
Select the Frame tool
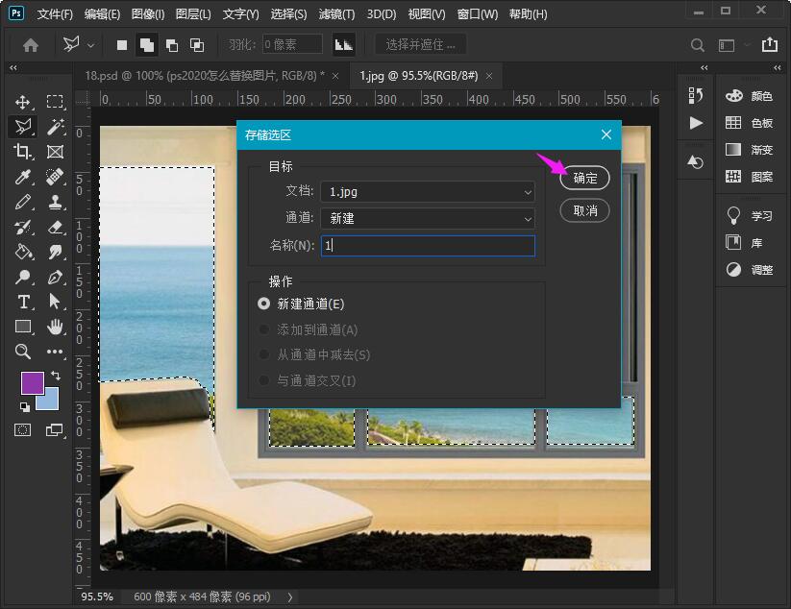[x=55, y=151]
